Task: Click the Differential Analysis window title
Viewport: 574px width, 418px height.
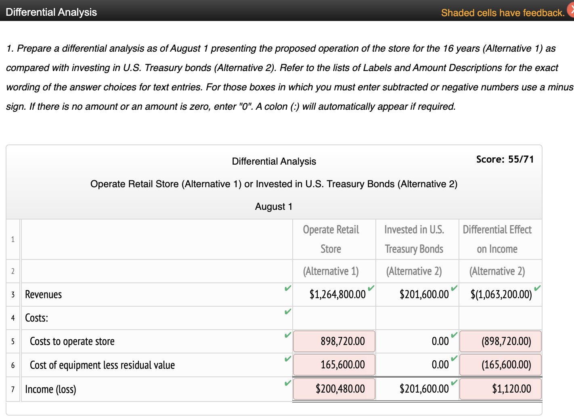Action: (x=51, y=12)
